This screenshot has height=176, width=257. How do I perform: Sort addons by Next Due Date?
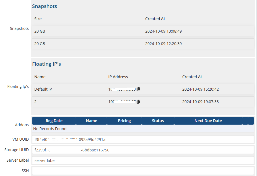click(208, 121)
